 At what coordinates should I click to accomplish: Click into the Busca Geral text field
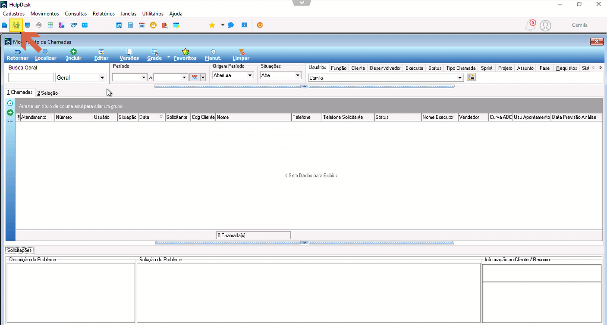(x=31, y=77)
